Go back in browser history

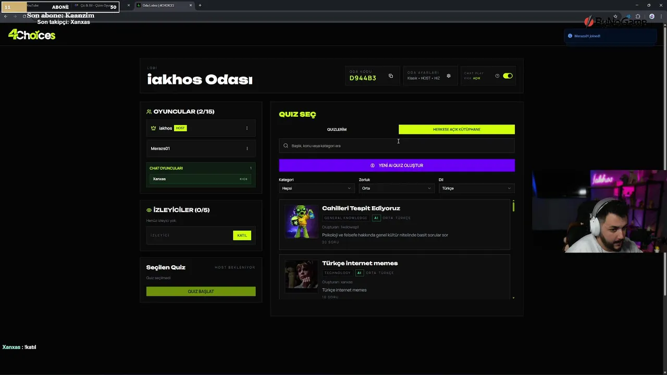point(6,16)
